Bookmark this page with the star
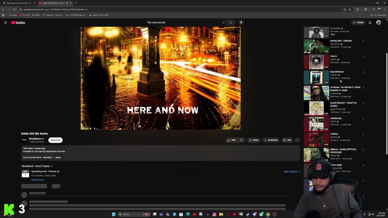The image size is (388, 218). point(350,9)
